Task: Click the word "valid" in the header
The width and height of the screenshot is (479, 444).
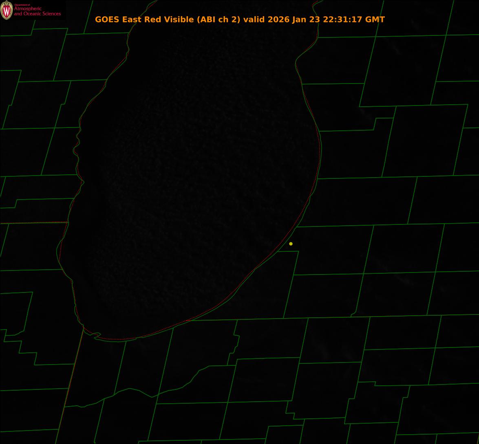Action: (x=254, y=20)
